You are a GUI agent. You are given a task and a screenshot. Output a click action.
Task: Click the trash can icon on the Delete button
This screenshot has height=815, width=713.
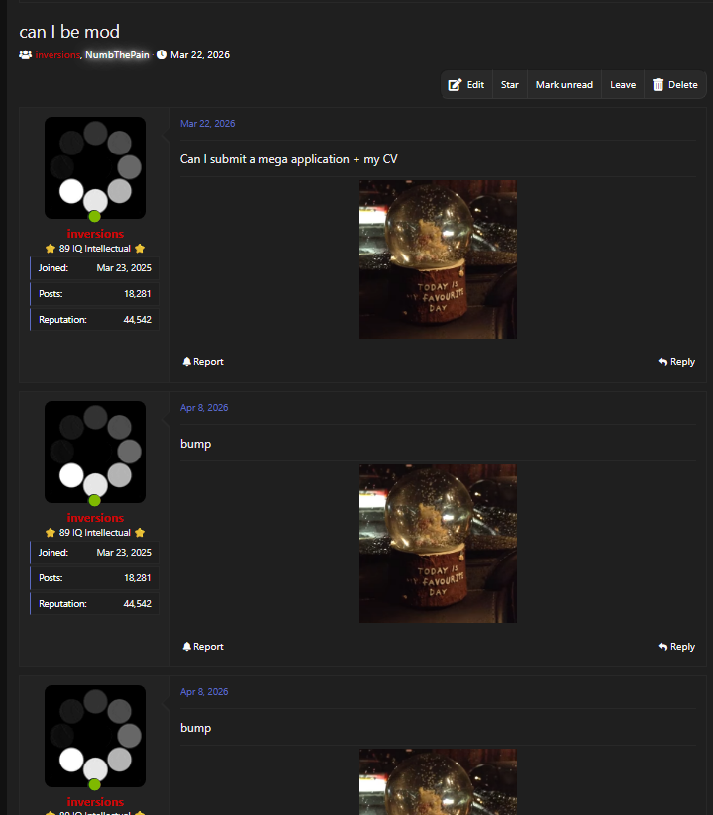coord(658,85)
